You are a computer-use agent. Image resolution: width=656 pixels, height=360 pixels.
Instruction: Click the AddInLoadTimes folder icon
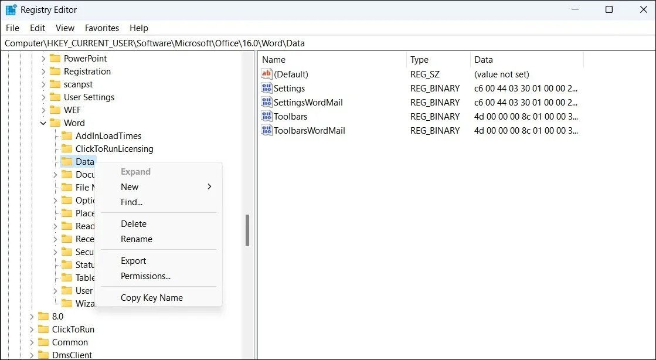coord(66,135)
